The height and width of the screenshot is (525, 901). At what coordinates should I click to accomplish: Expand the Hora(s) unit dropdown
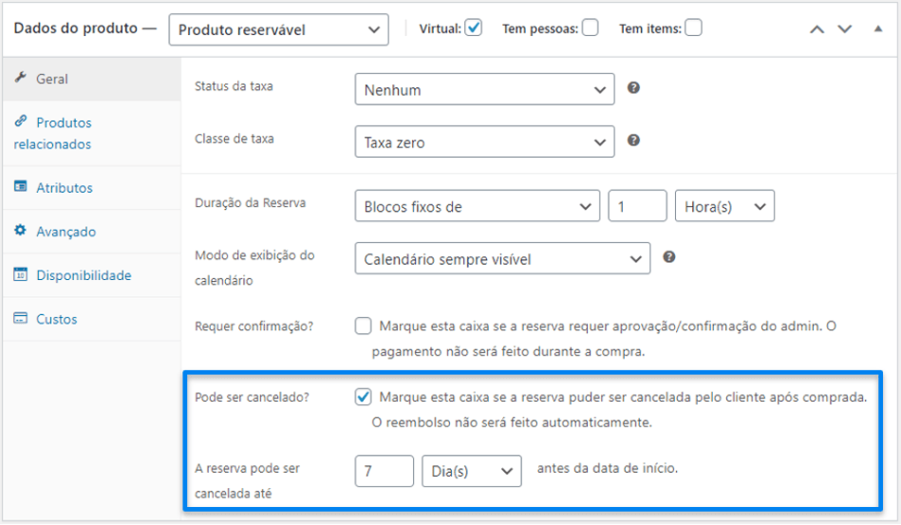723,207
